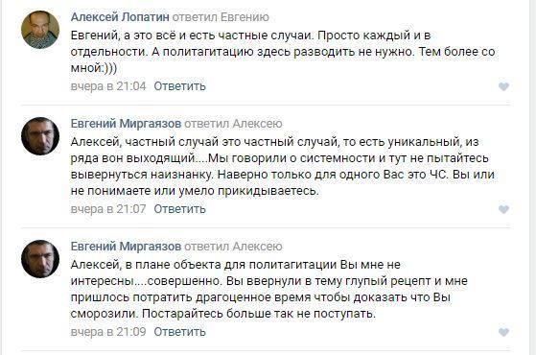The image size is (536, 355).
Task: Open Евгений's avatar on the 21:09 comment
Action: coord(40,259)
